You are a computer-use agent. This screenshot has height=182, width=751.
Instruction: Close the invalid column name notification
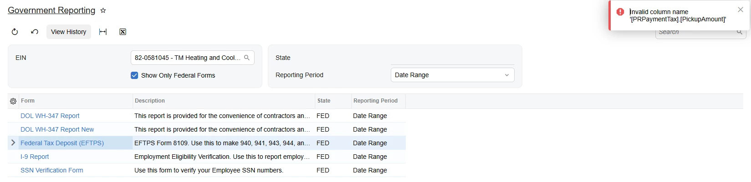[x=741, y=10]
